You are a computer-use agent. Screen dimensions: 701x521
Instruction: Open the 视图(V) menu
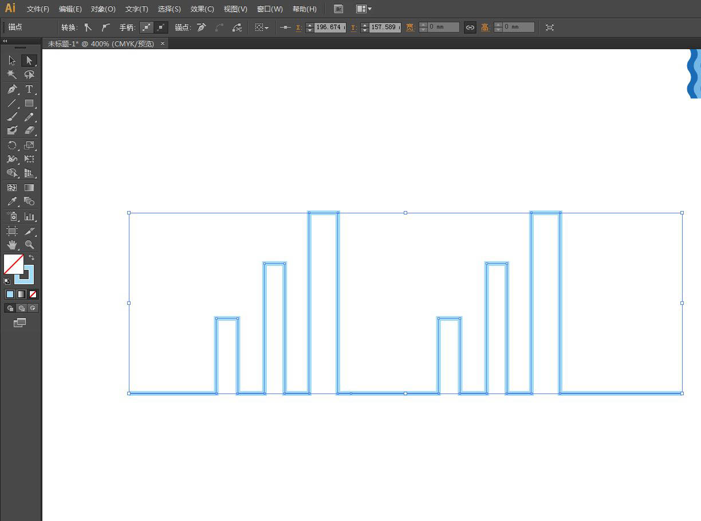click(x=235, y=9)
